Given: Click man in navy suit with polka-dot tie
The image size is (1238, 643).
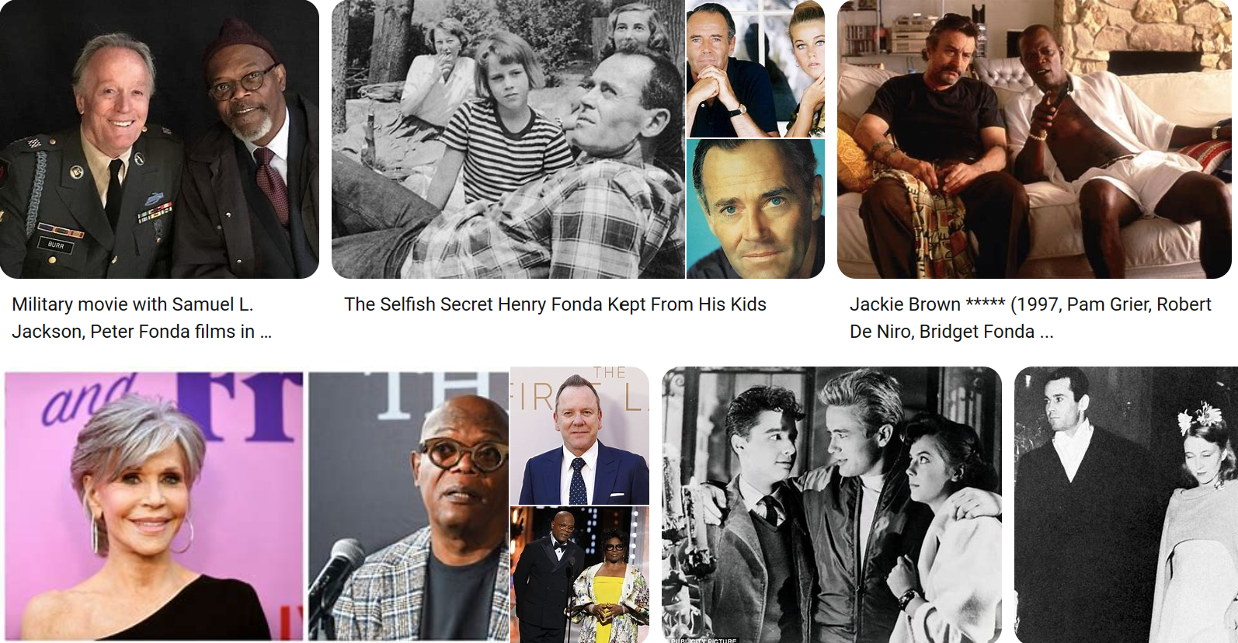Looking at the screenshot, I should pyautogui.click(x=579, y=436).
